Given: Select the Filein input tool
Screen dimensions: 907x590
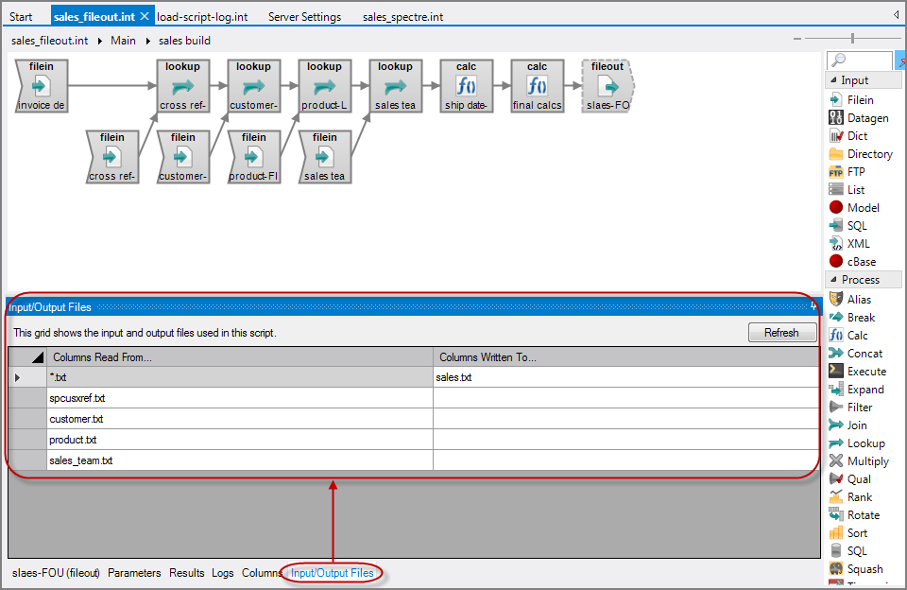Looking at the screenshot, I should coord(858,99).
